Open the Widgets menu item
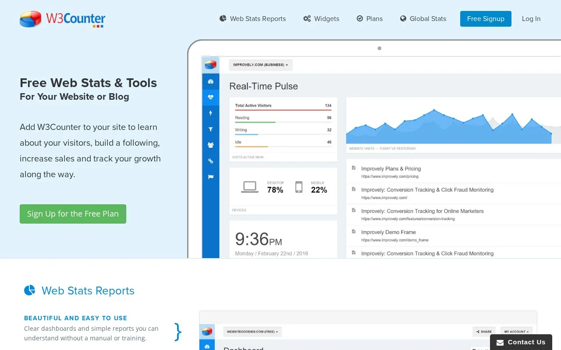Viewport: 561px width, 350px height. pos(321,18)
